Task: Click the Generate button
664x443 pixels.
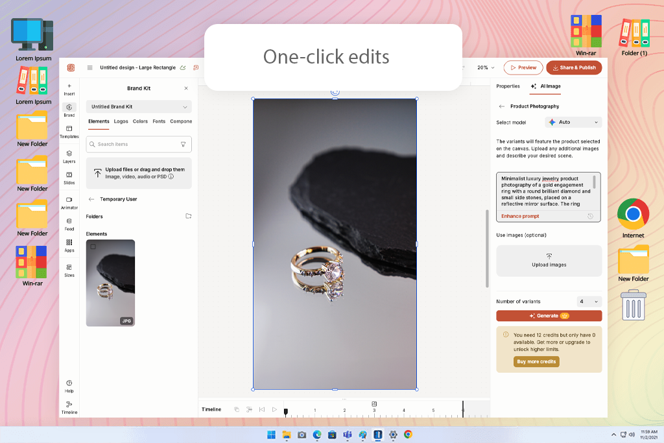Action: pyautogui.click(x=549, y=316)
